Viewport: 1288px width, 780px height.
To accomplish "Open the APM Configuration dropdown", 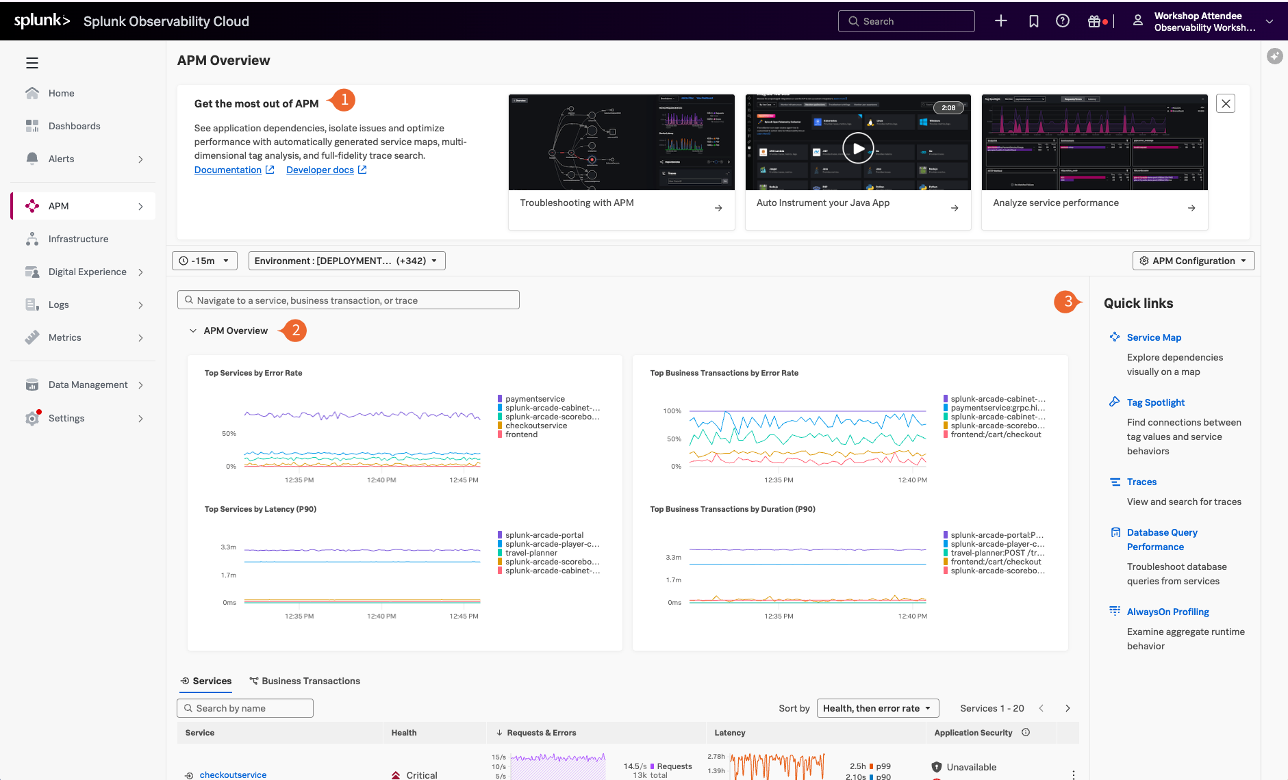I will 1194,261.
